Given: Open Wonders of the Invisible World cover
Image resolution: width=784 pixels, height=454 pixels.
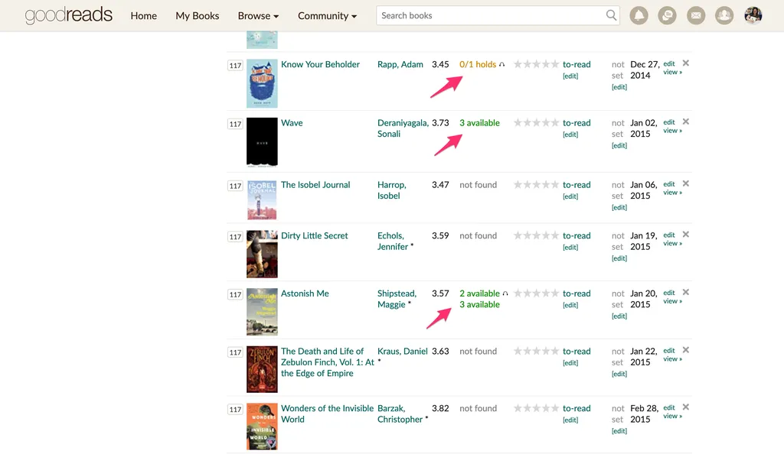Looking at the screenshot, I should coord(262,426).
